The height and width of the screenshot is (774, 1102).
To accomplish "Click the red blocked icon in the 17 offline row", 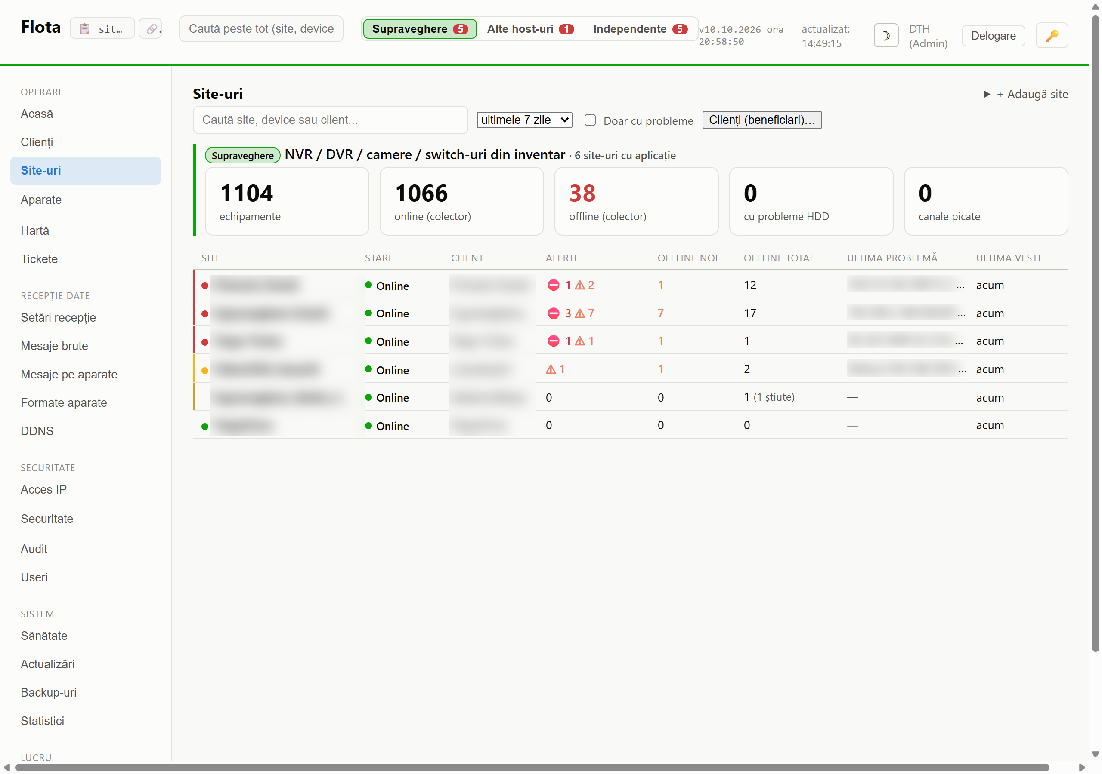I will point(554,313).
